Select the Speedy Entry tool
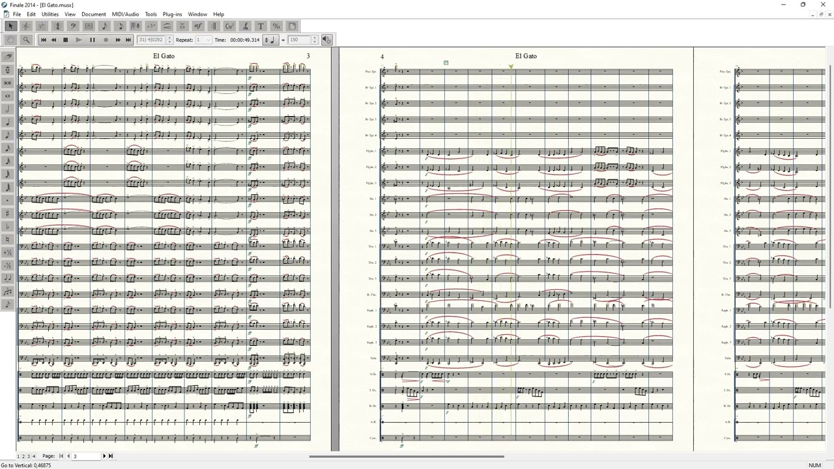834x469 pixels. (120, 26)
